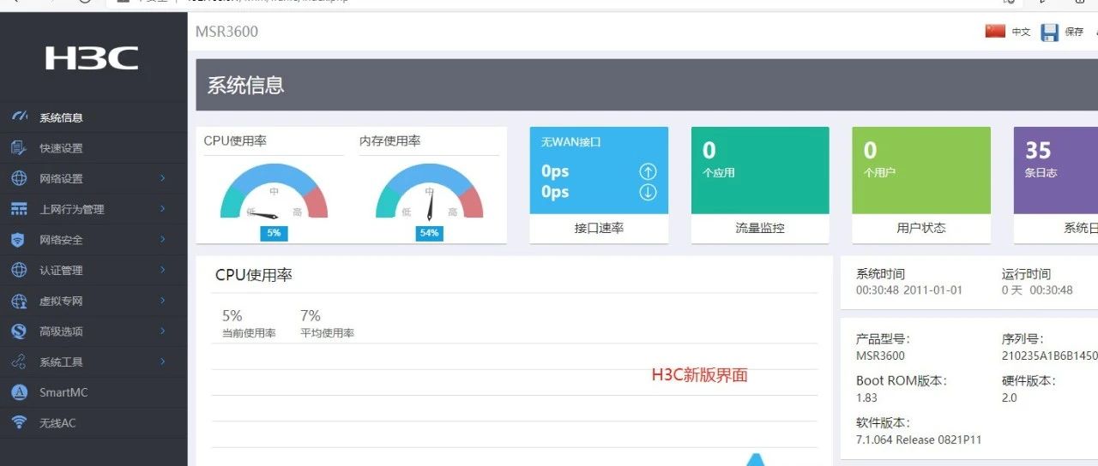Open the 快速设置 menu item
The width and height of the screenshot is (1098, 466).
94,148
